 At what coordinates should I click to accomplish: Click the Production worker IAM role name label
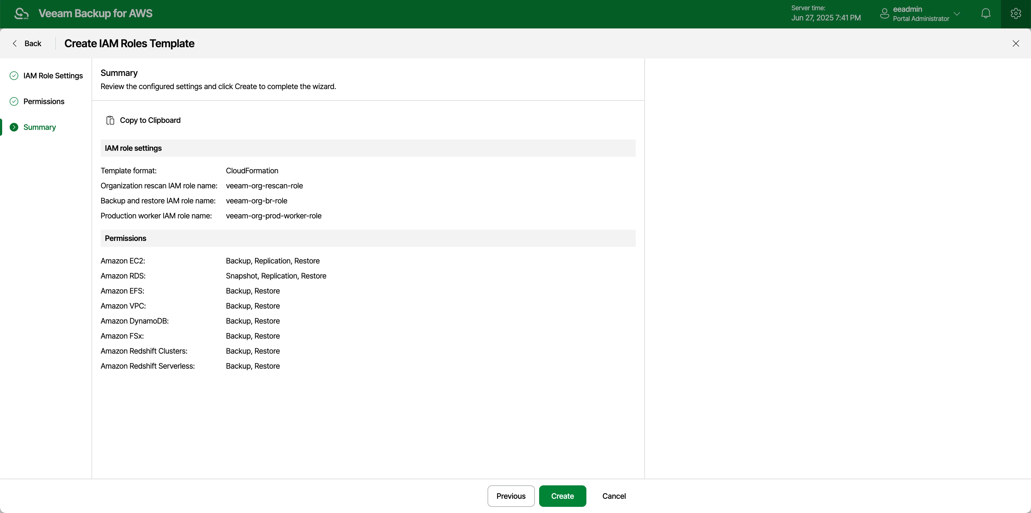coord(156,216)
